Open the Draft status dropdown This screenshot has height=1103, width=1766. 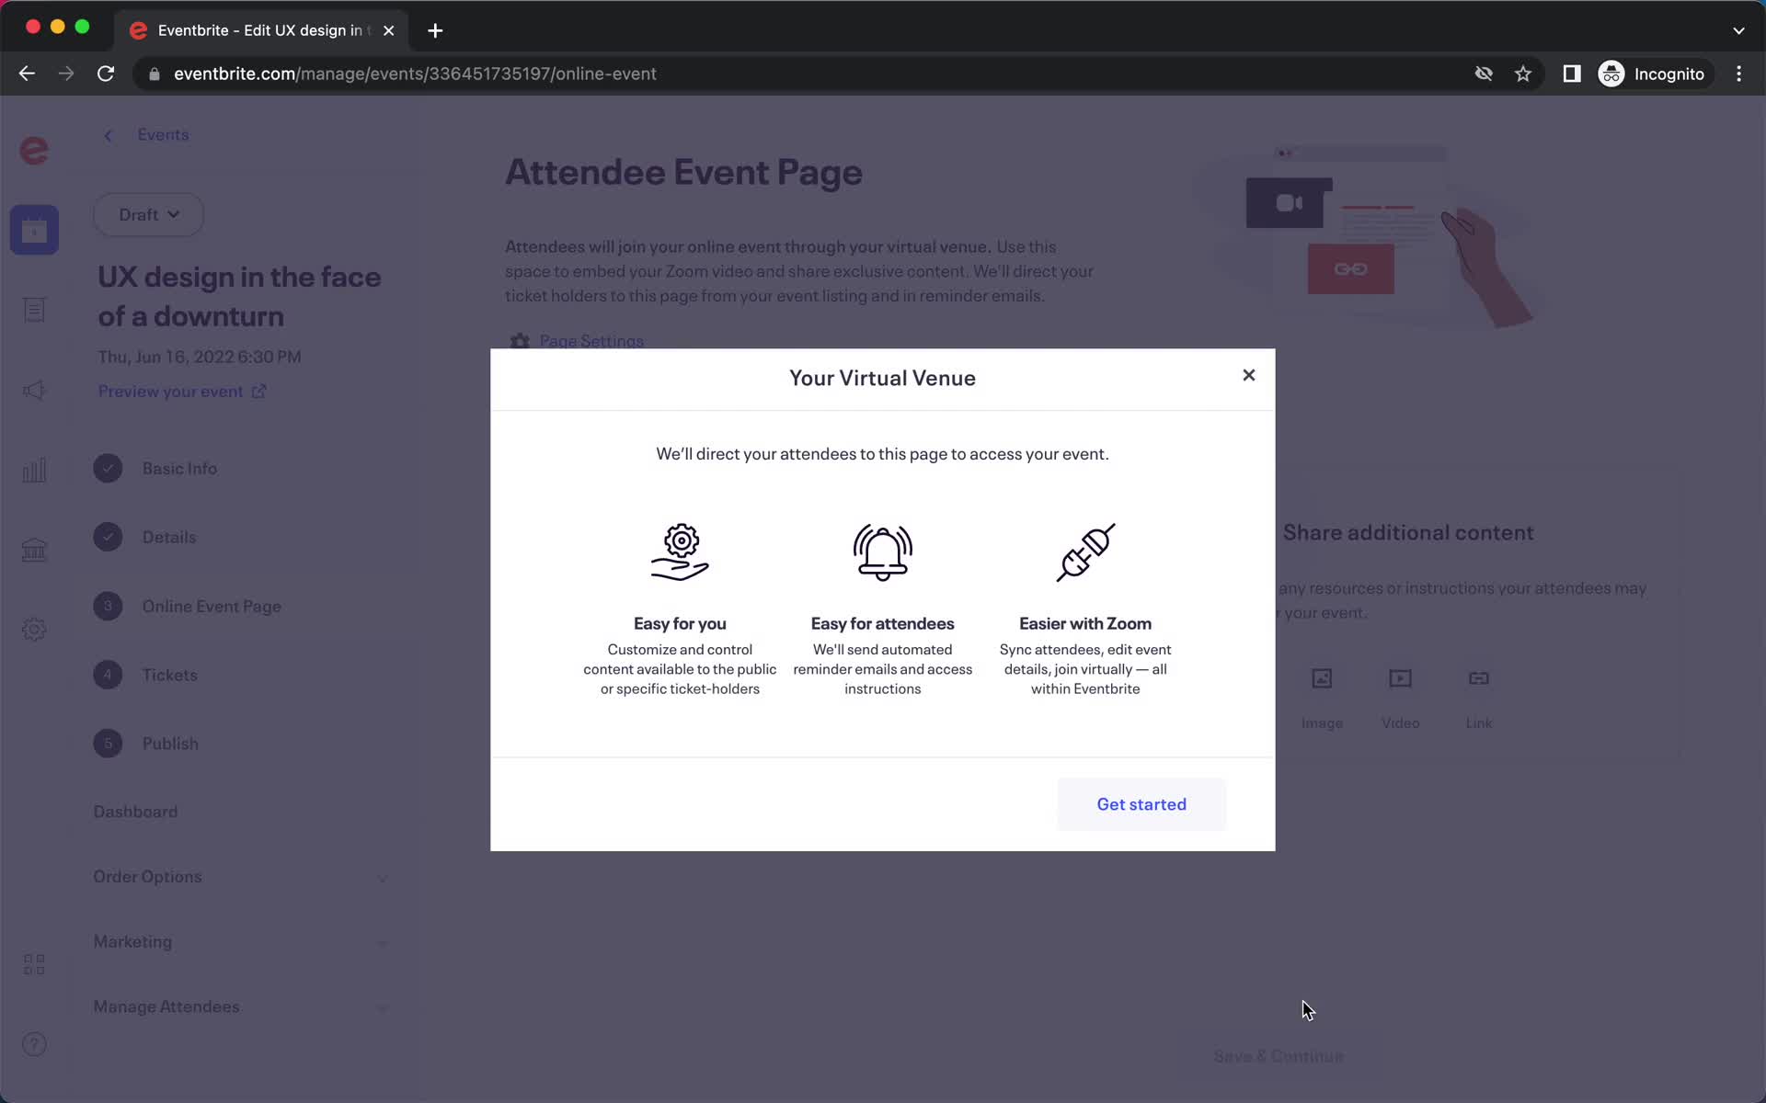point(149,214)
